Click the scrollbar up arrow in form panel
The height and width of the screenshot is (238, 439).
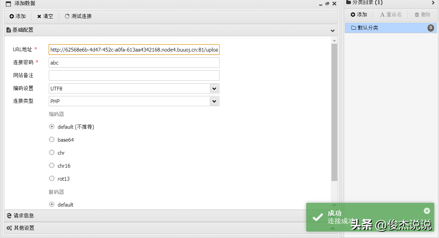334,40
